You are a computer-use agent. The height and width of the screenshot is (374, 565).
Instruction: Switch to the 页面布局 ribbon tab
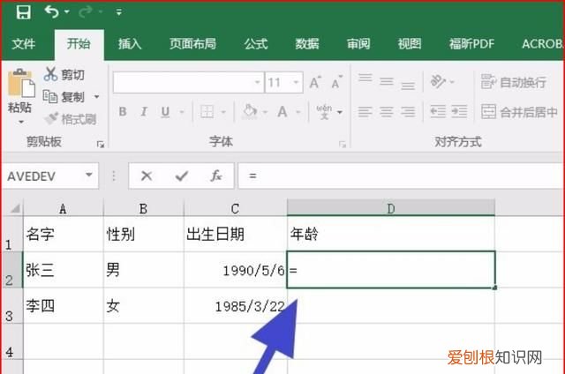click(x=192, y=44)
